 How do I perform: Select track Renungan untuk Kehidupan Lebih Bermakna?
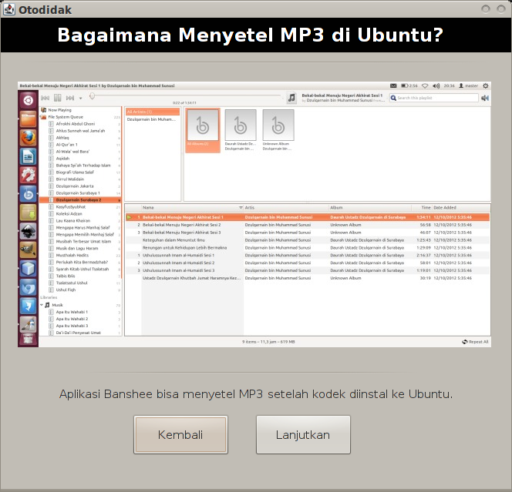(x=307, y=248)
